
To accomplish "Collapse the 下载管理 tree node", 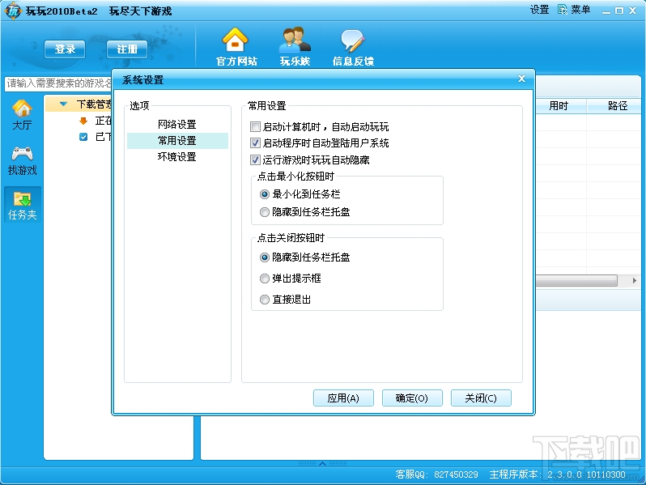I will click(63, 104).
